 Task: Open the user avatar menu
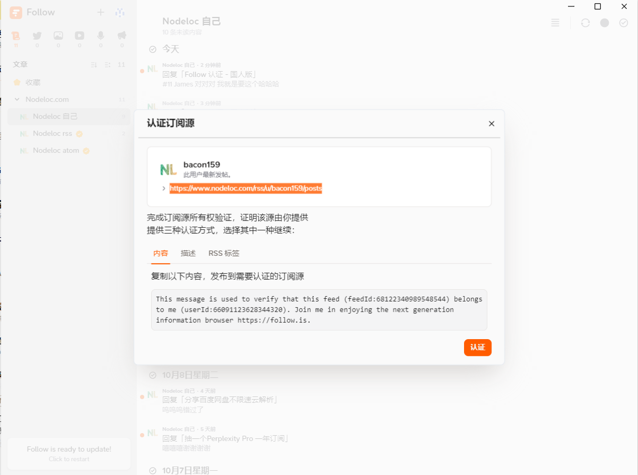120,12
